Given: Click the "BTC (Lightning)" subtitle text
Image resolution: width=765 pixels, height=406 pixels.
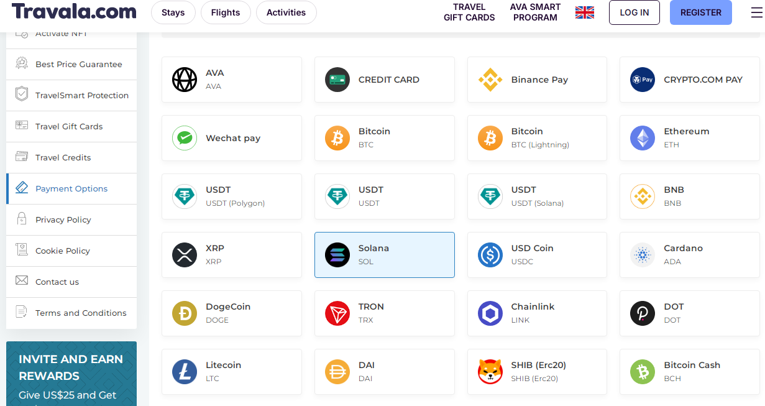Looking at the screenshot, I should point(540,145).
